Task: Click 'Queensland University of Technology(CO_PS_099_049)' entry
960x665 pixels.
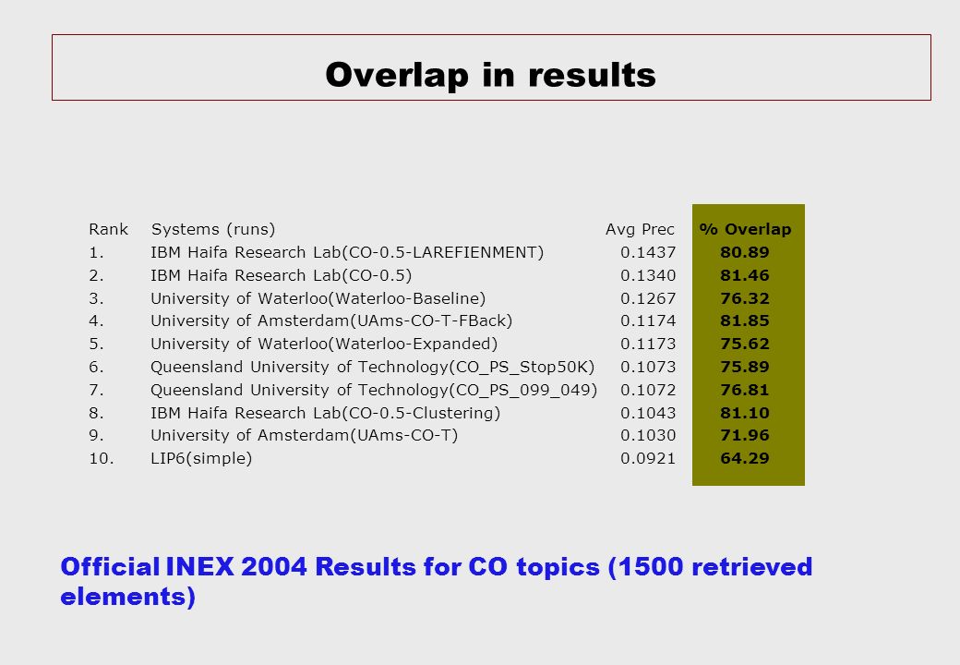Action: tap(374, 390)
